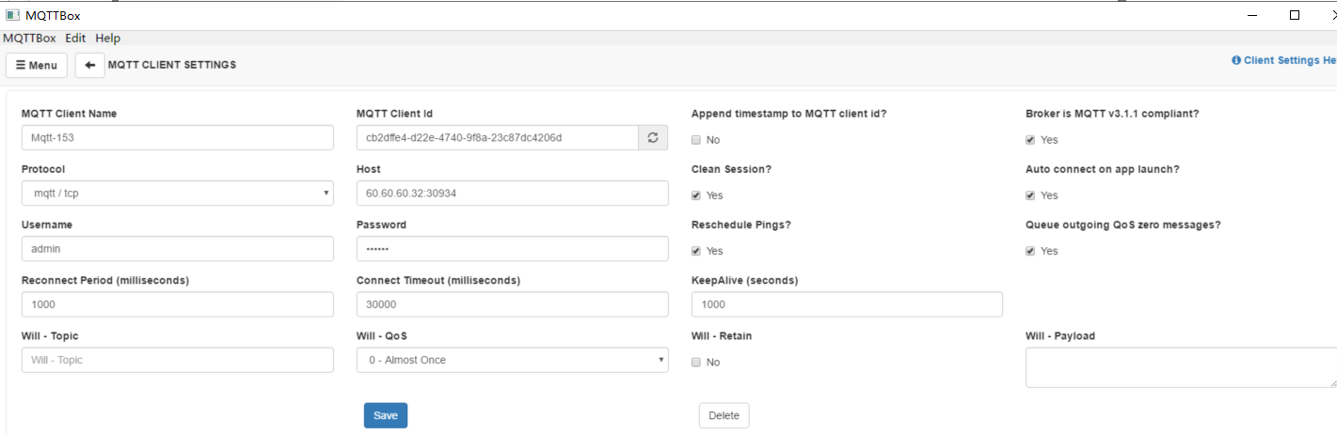Screen dimensions: 1337x435
Task: Open the hamburger Menu button
Action: (37, 66)
